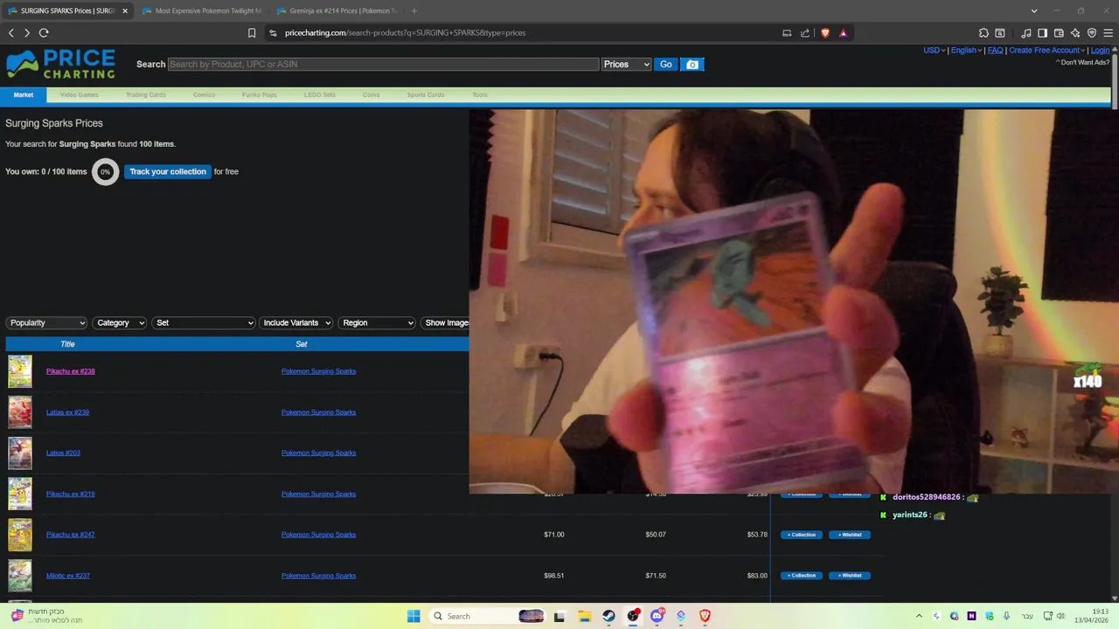Open the Brave Wallet icon
Viewport: 1119px width, 629px height.
point(1059,32)
